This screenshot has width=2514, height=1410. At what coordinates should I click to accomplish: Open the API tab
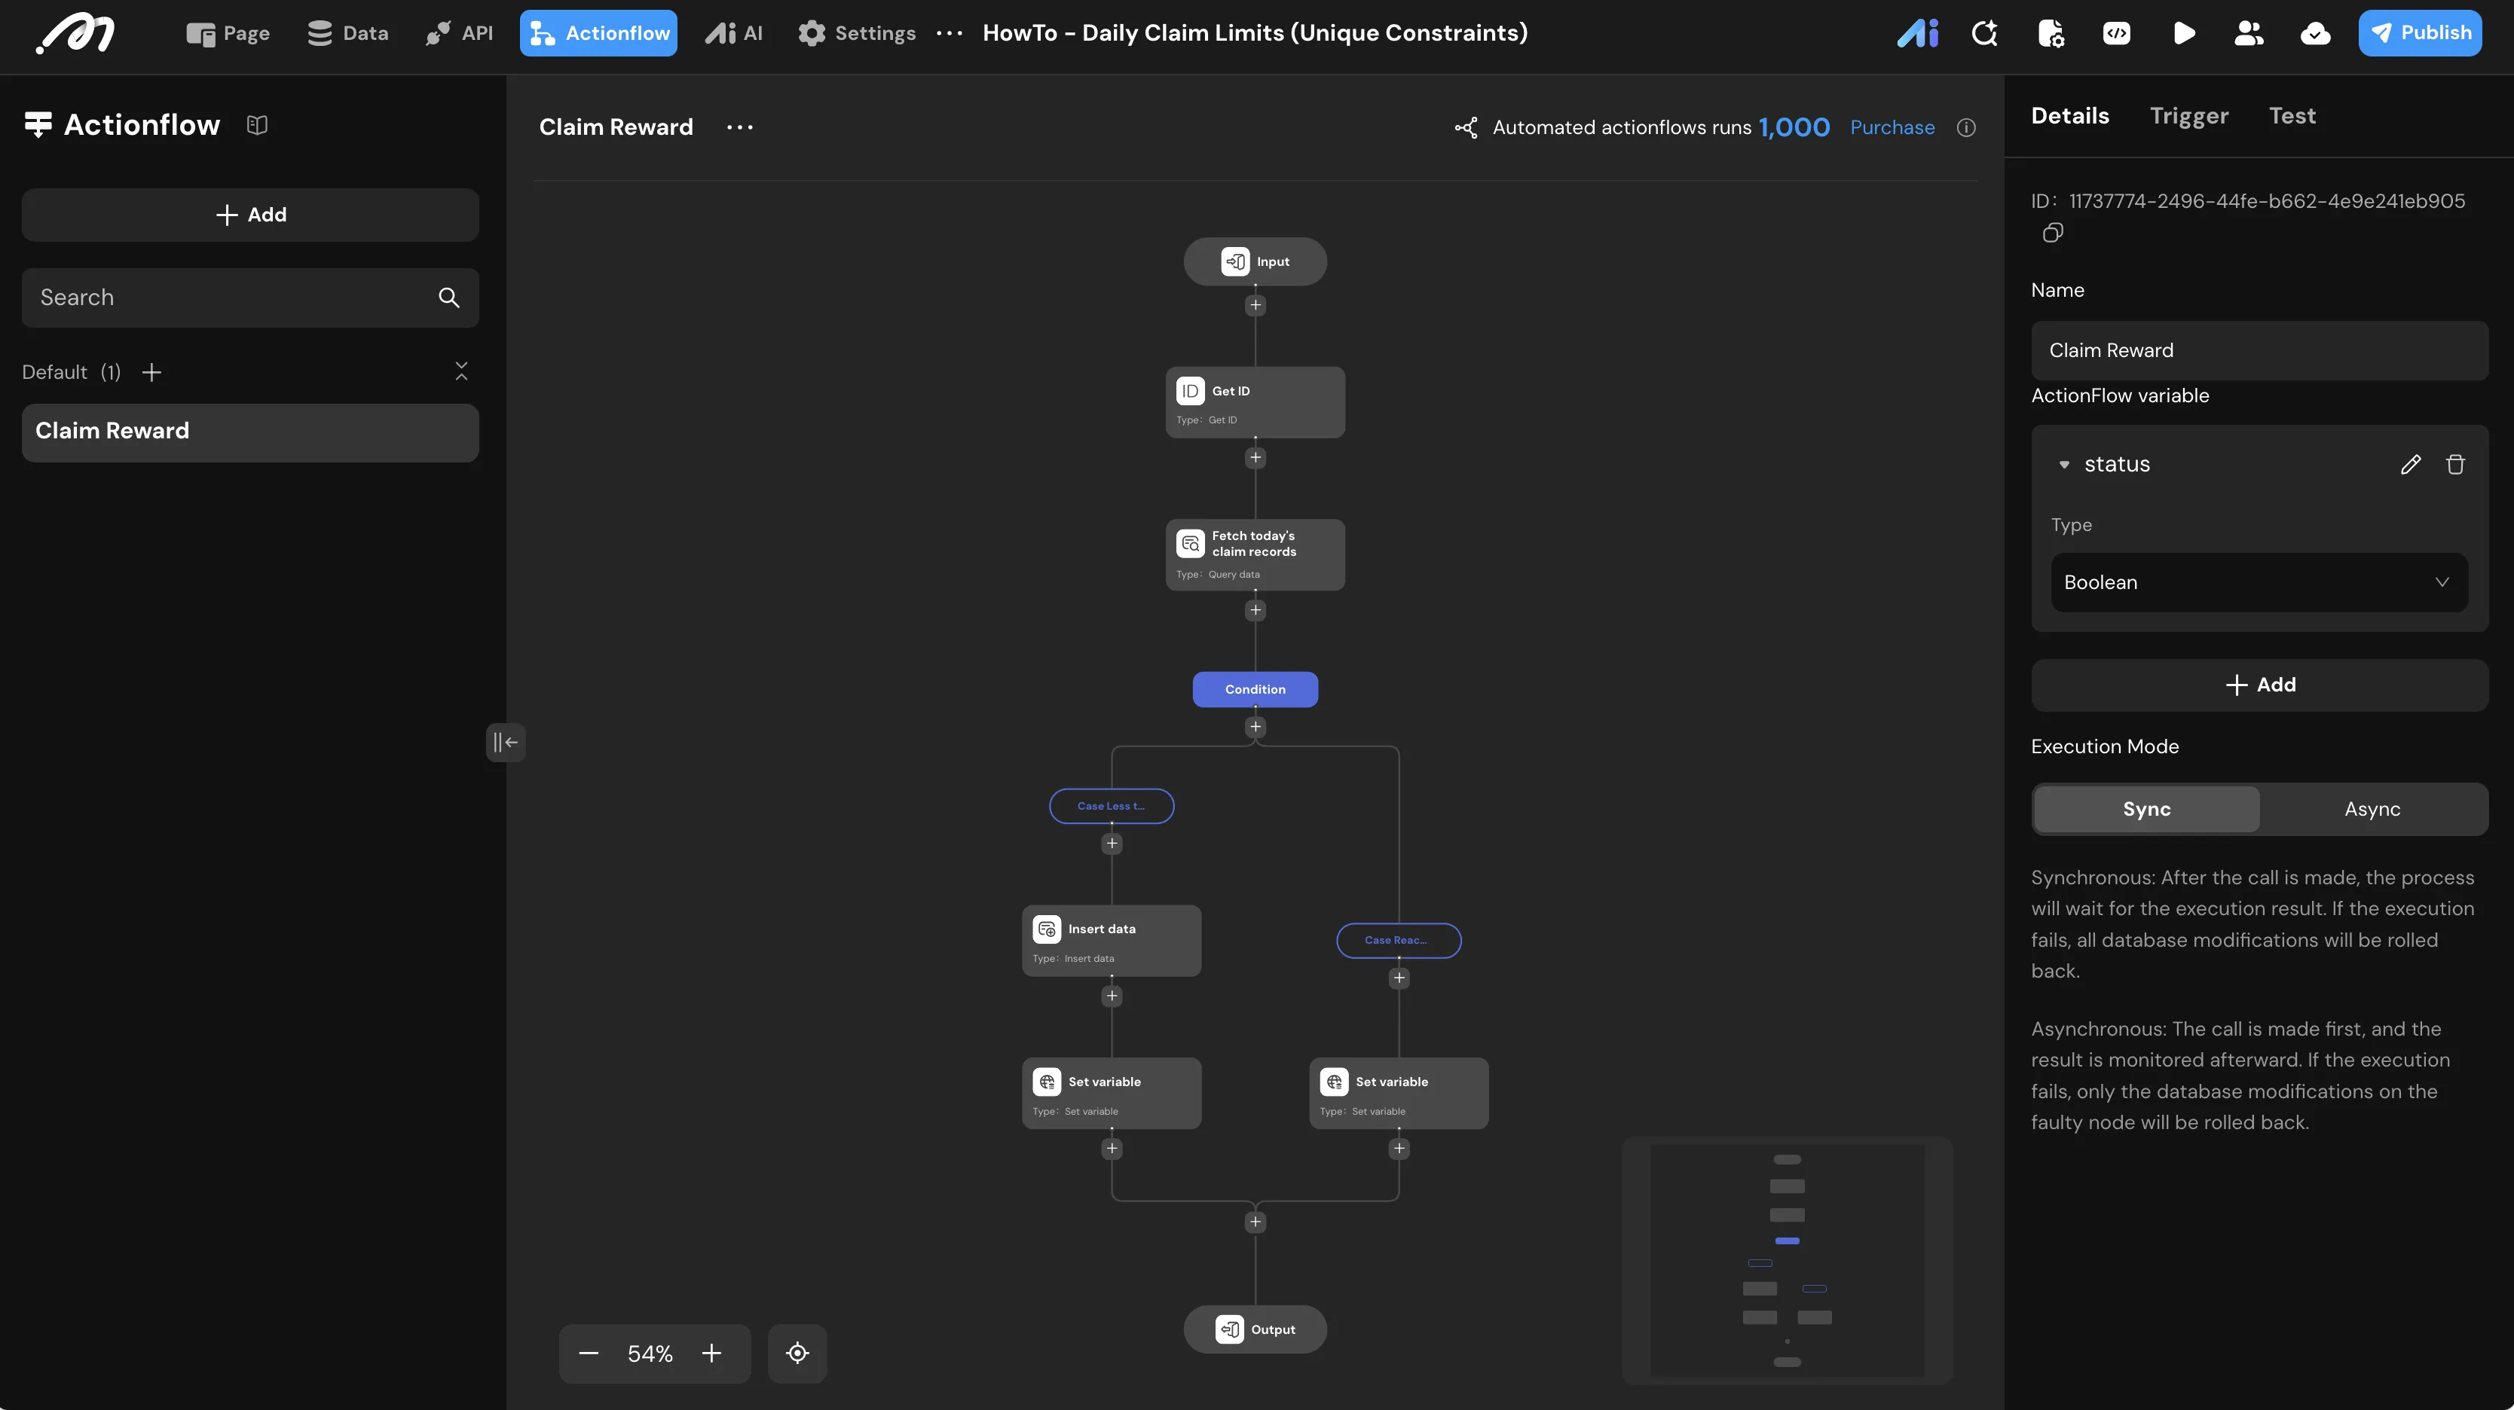click(x=460, y=33)
